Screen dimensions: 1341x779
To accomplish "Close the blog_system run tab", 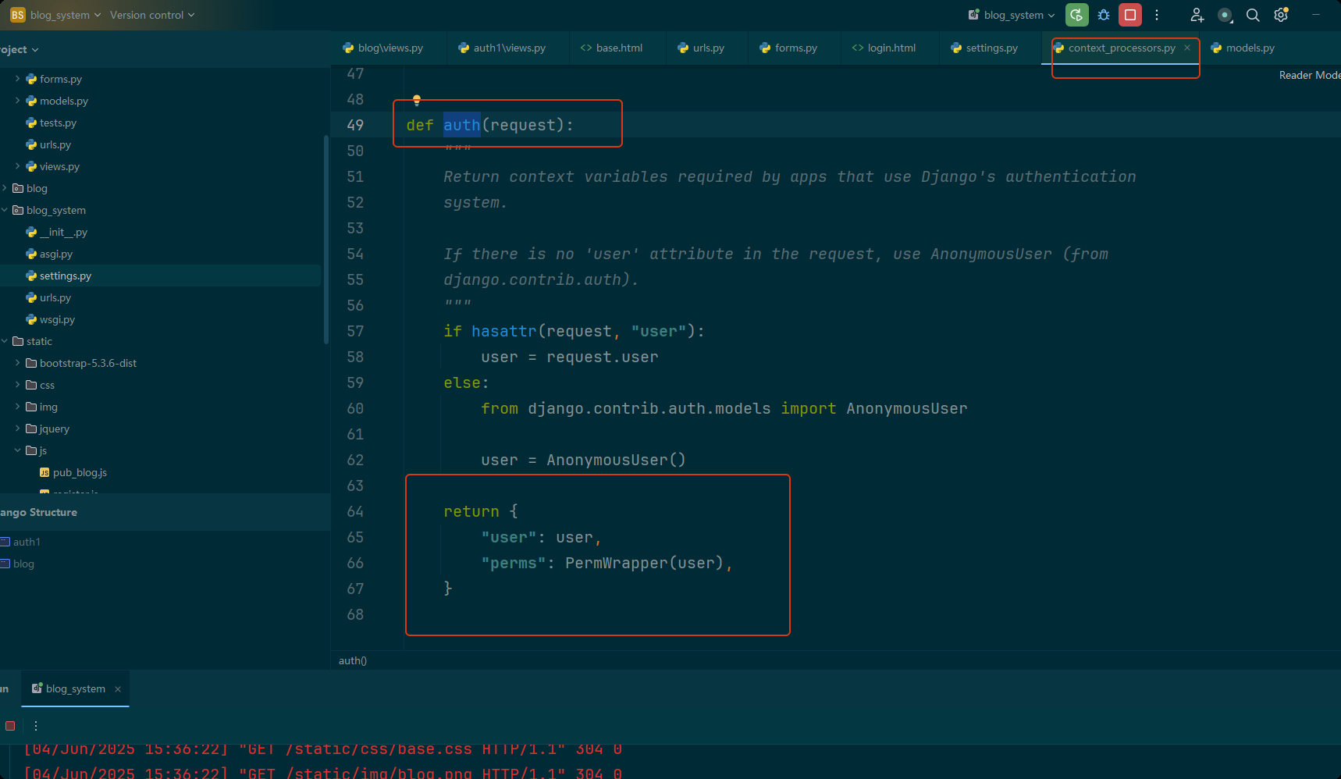I will click(x=118, y=688).
